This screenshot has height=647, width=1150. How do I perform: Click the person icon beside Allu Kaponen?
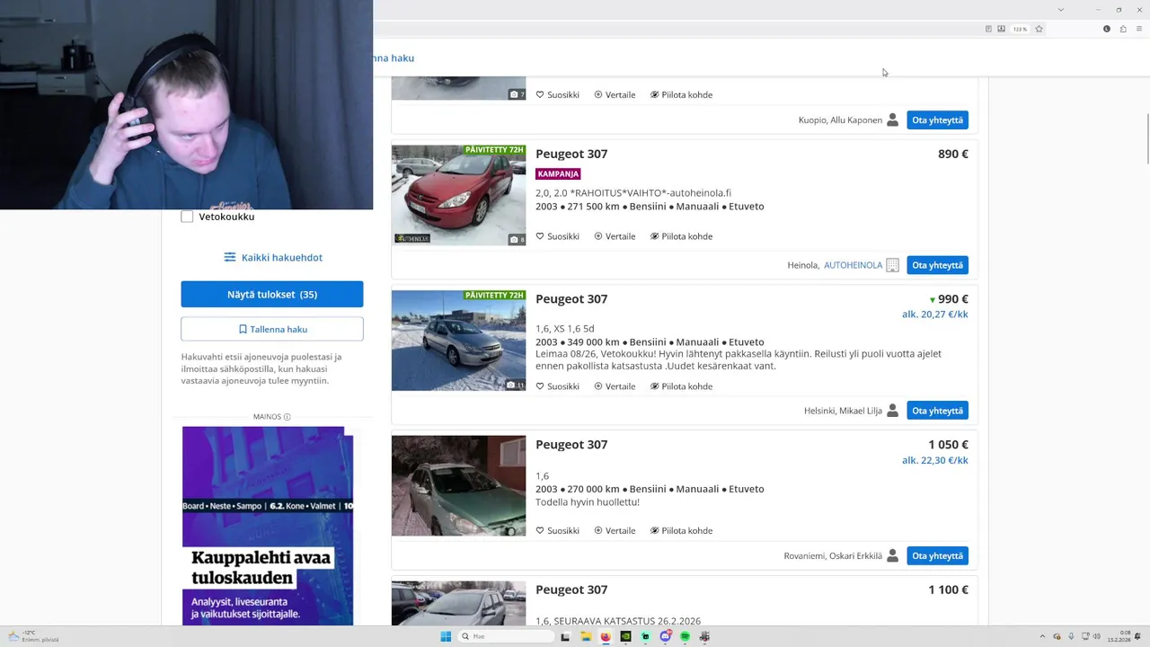(x=892, y=120)
